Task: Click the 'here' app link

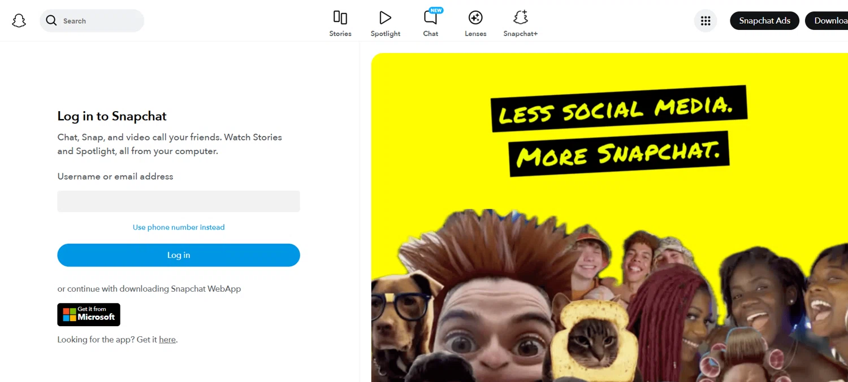Action: coord(167,340)
